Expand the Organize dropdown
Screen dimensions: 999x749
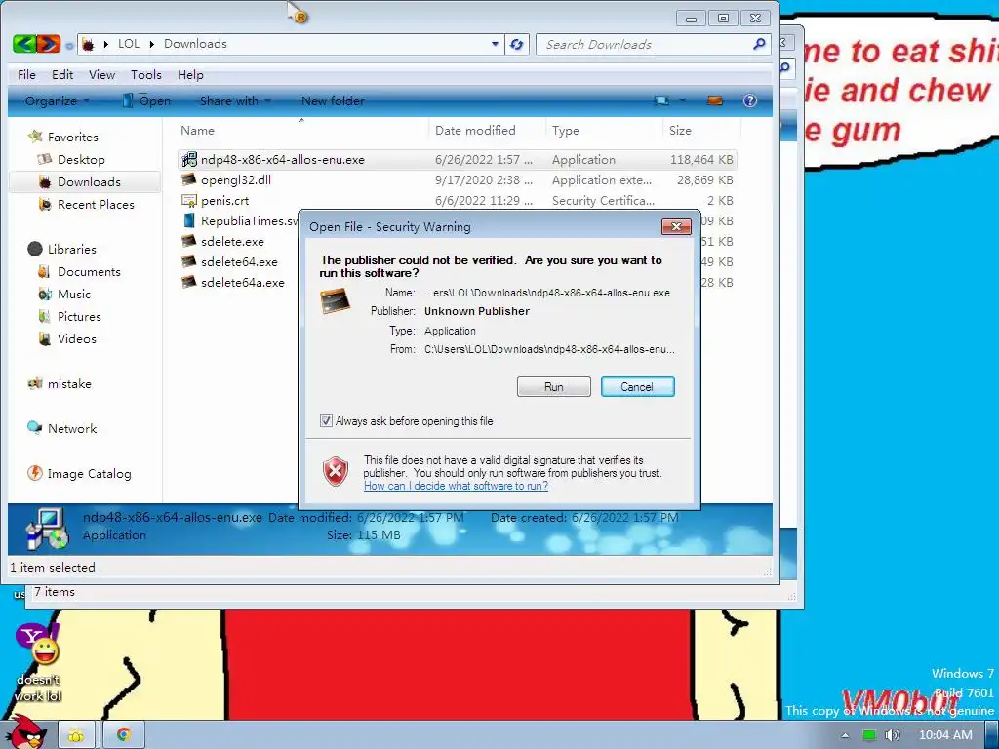coord(58,100)
